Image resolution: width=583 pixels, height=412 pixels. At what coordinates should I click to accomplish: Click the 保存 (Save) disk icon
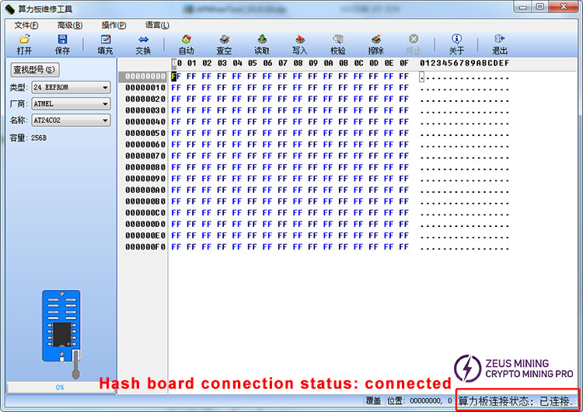[x=62, y=40]
